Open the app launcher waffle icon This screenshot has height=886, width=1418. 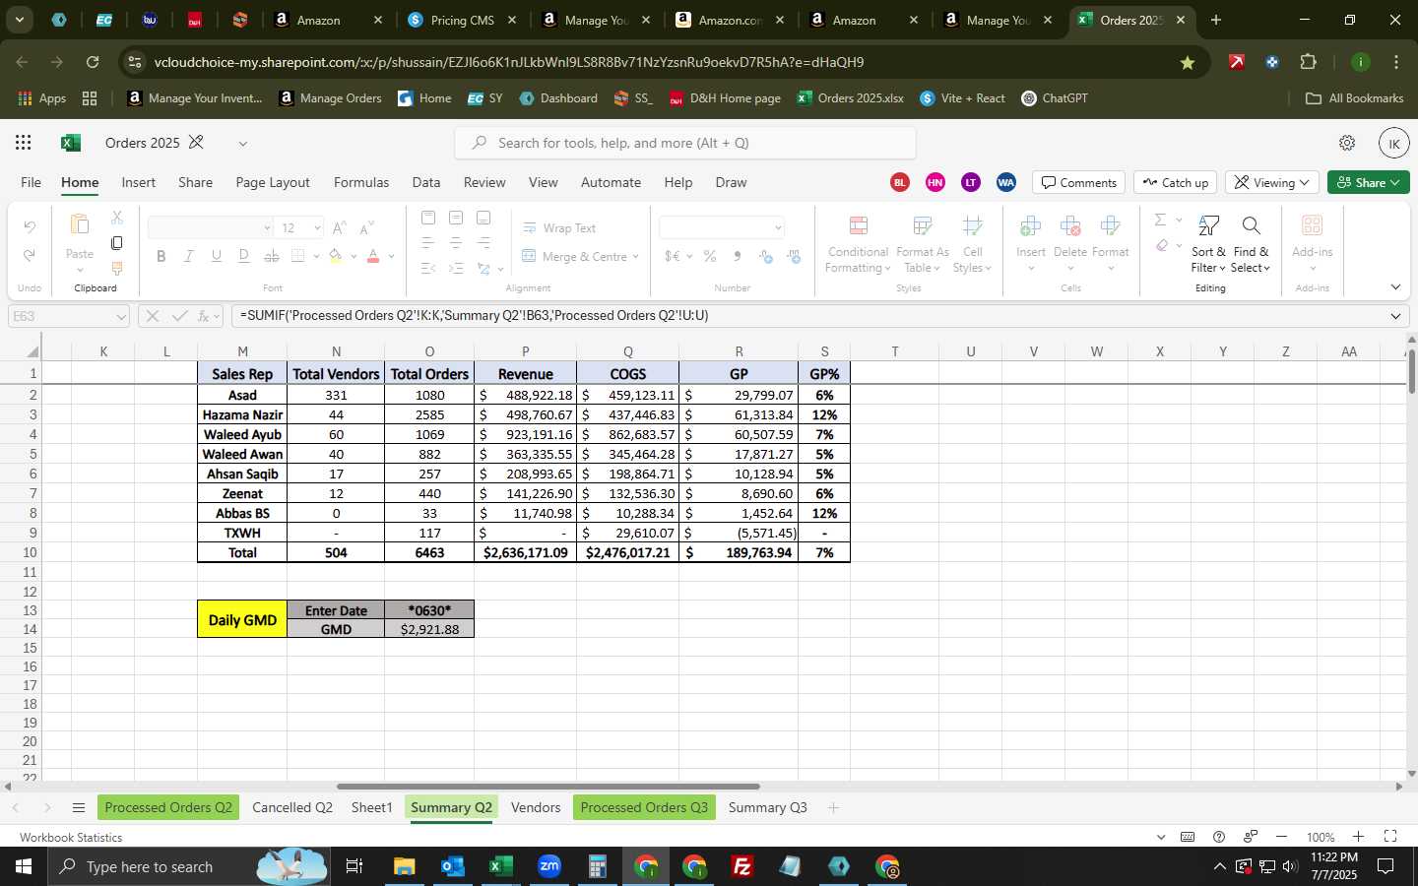pos(24,143)
